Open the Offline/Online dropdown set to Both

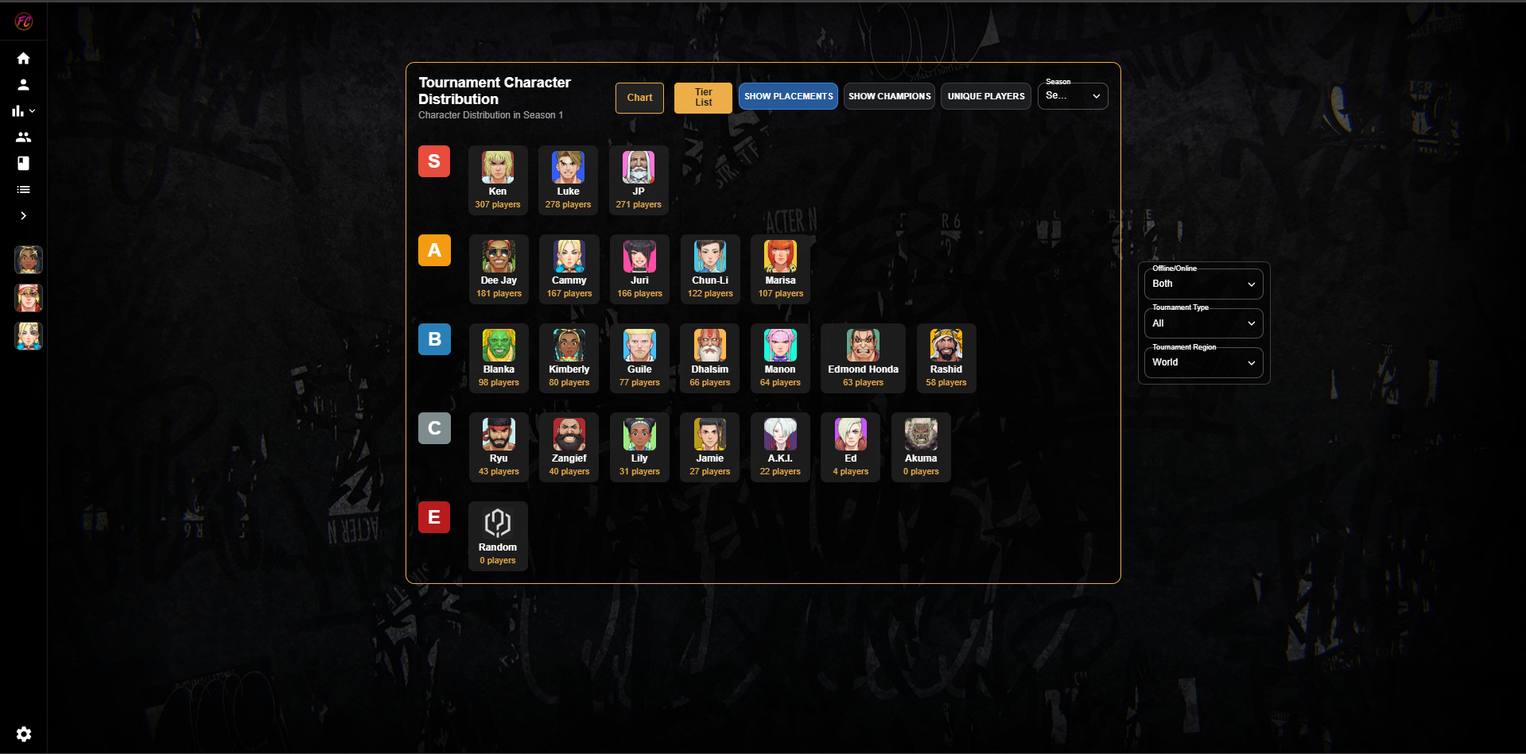[1204, 284]
